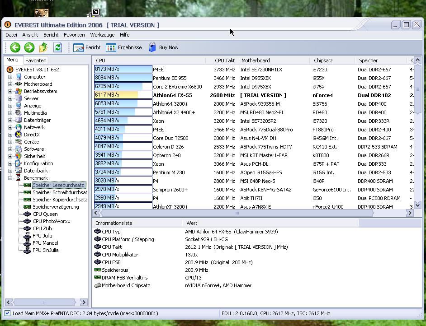Click the Motherboard chip icon in tree

19,84
